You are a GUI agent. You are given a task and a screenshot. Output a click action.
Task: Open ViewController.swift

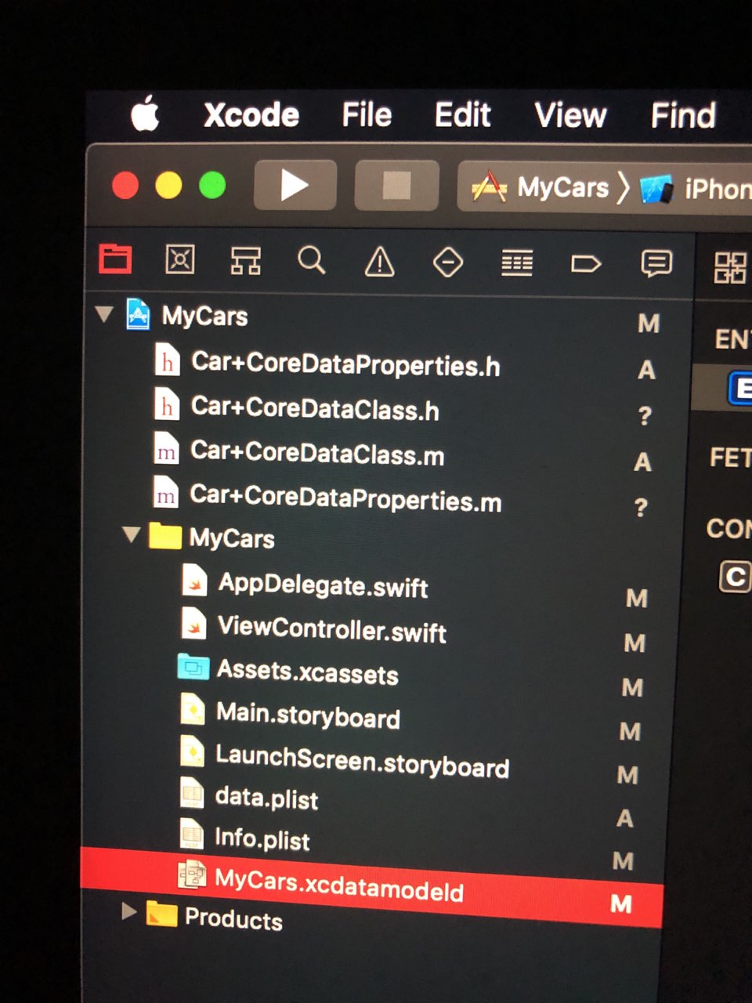[331, 629]
